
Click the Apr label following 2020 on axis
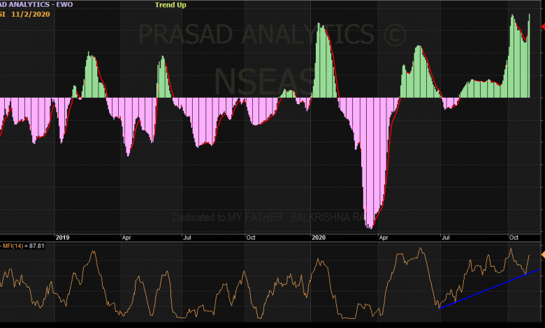[384, 237]
